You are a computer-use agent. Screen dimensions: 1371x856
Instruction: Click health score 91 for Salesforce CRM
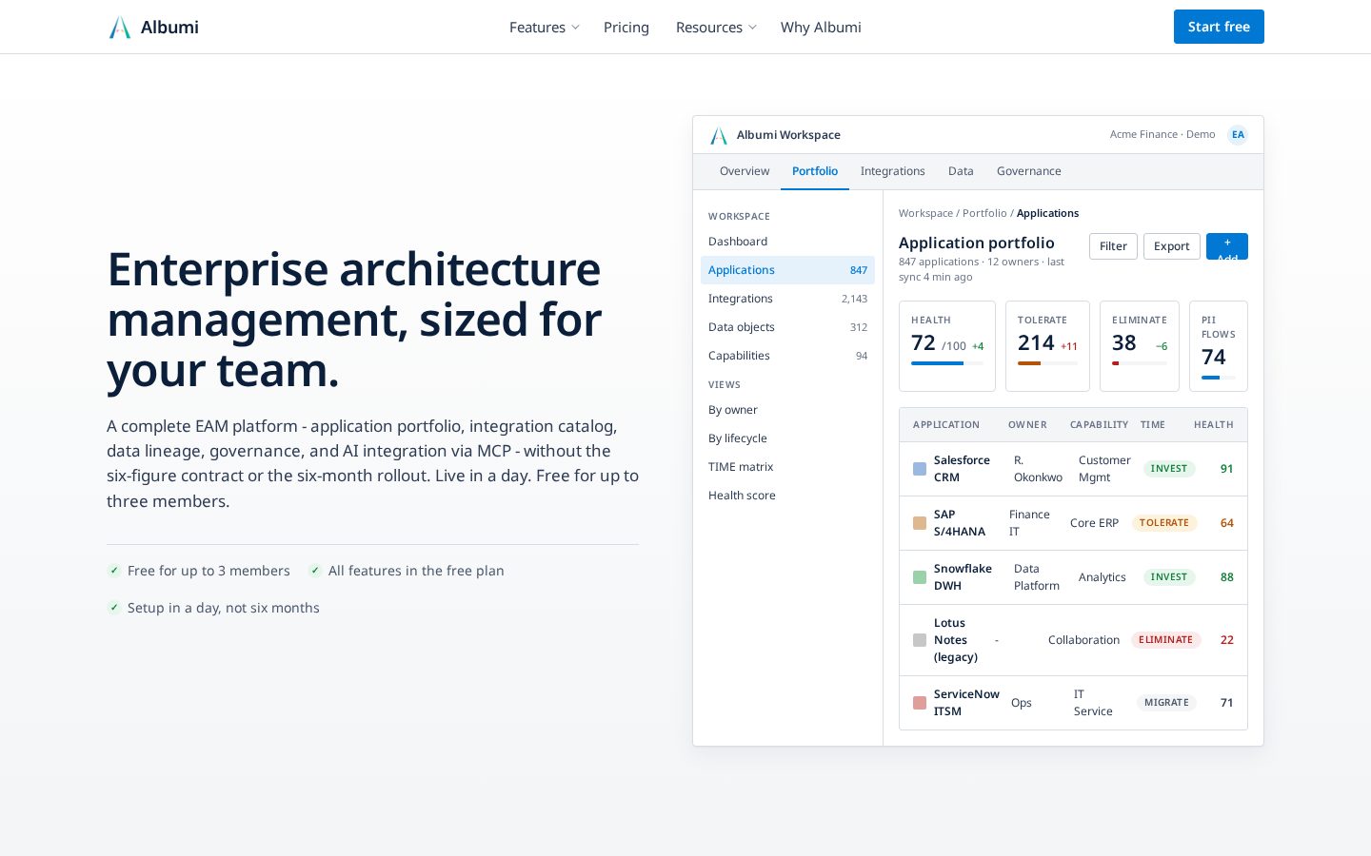1227,469
